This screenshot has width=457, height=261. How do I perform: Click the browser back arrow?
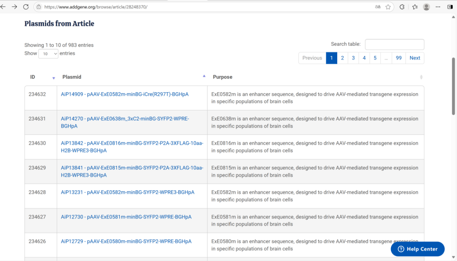[3, 7]
